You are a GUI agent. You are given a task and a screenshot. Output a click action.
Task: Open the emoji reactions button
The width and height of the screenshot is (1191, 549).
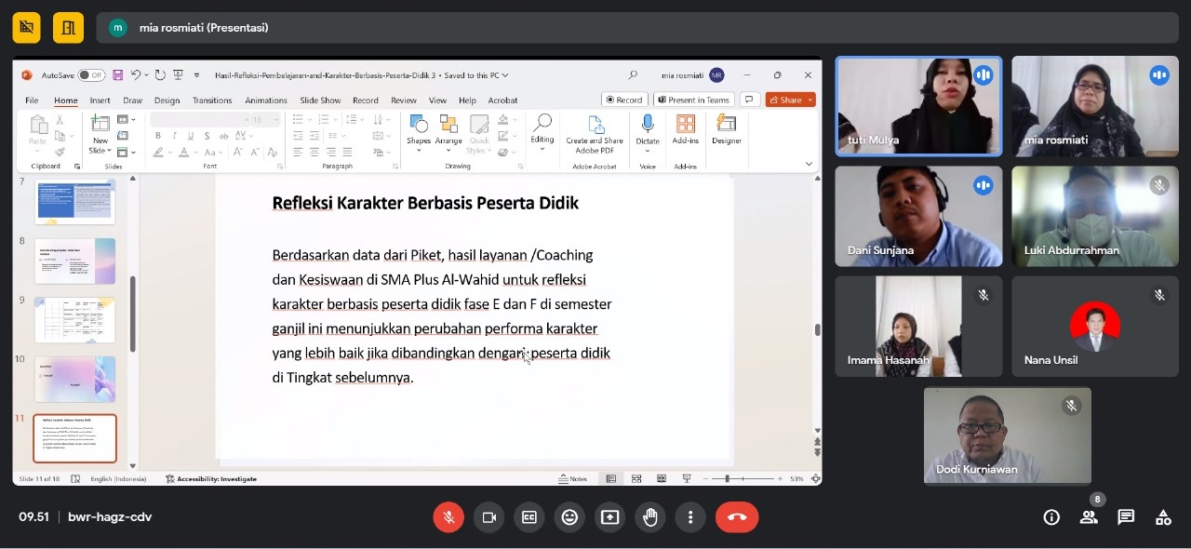click(x=569, y=517)
